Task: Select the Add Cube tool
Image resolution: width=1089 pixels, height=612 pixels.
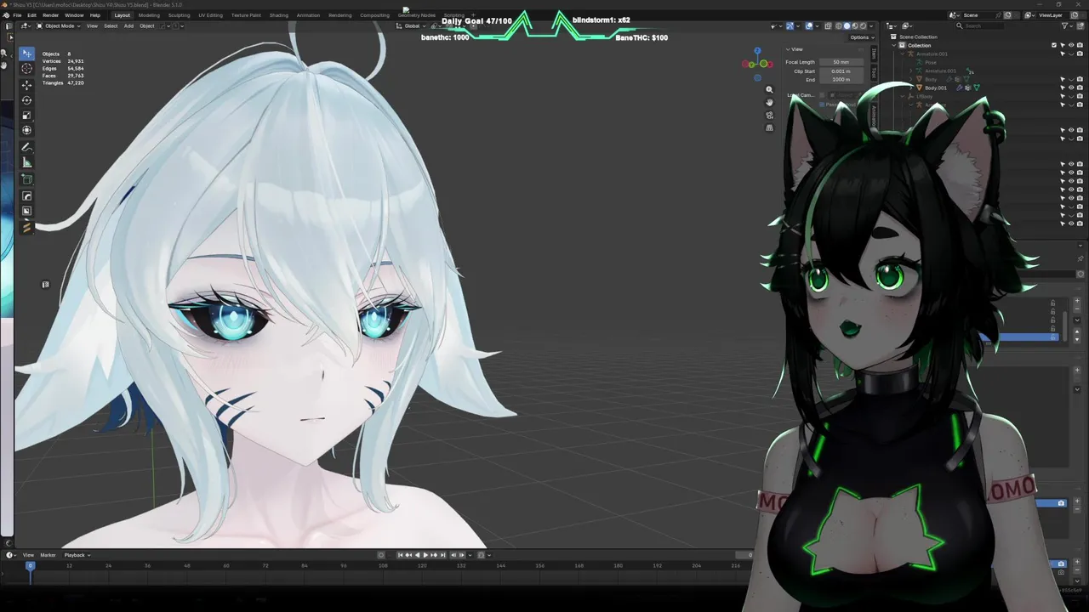Action: pos(26,179)
